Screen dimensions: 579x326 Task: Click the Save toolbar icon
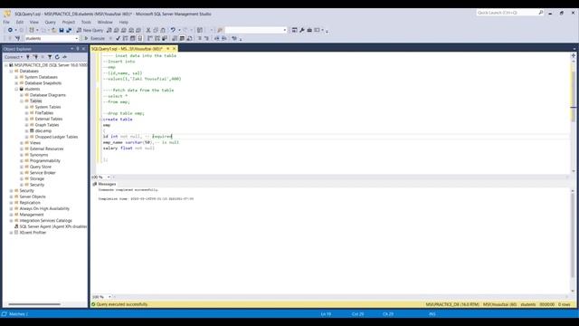click(62, 30)
